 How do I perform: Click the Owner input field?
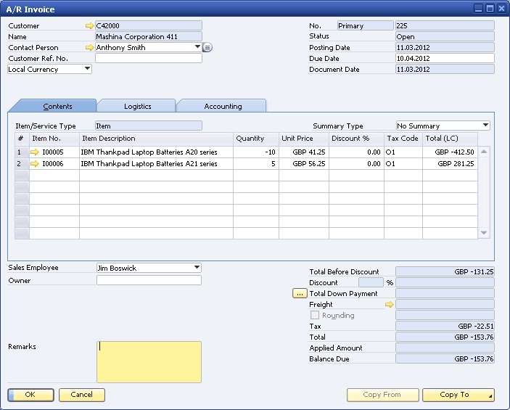coord(149,280)
